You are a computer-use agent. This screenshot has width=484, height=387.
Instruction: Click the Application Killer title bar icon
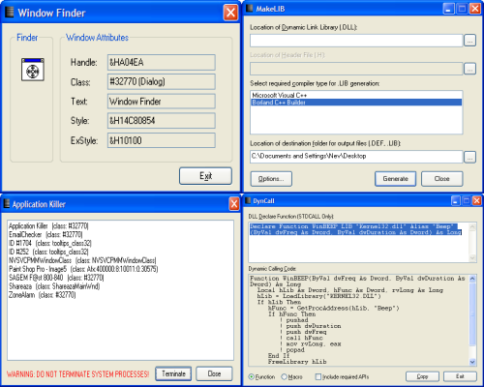[7, 203]
